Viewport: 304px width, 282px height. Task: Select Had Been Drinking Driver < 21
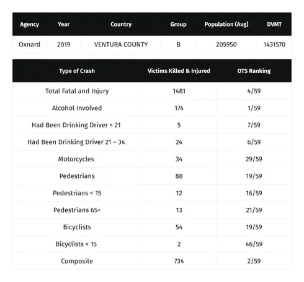(x=76, y=125)
